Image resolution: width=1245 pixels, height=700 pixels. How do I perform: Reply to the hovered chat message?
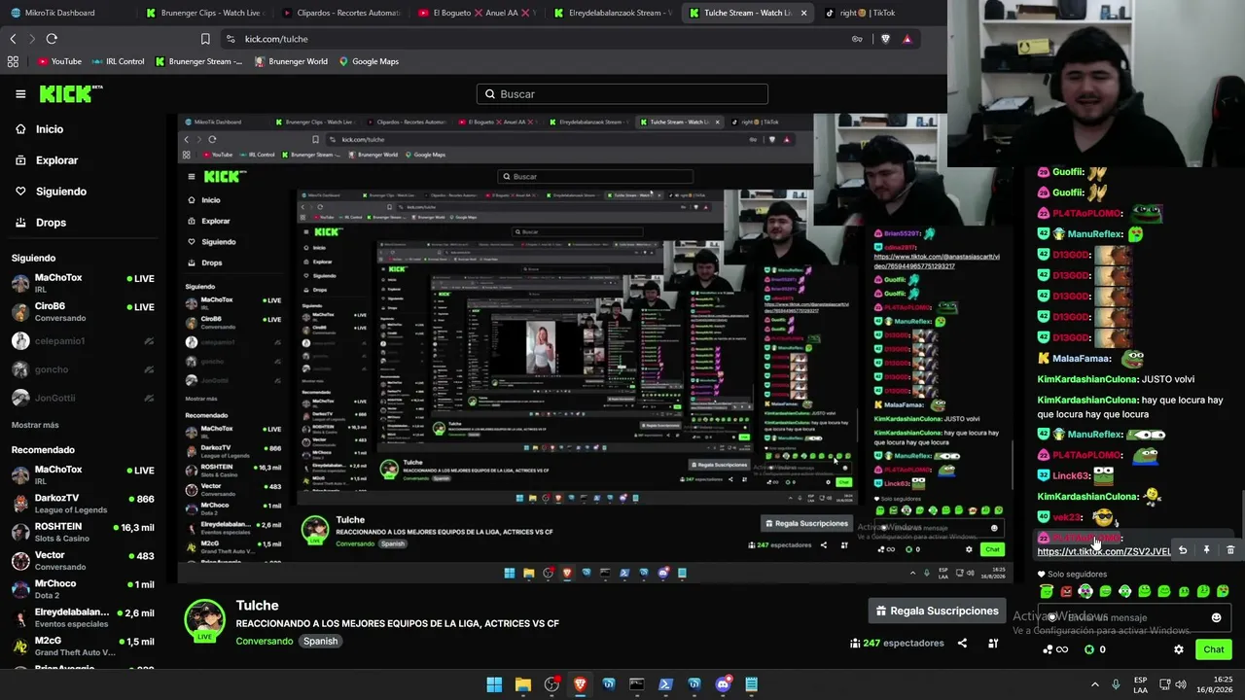[x=1183, y=550]
